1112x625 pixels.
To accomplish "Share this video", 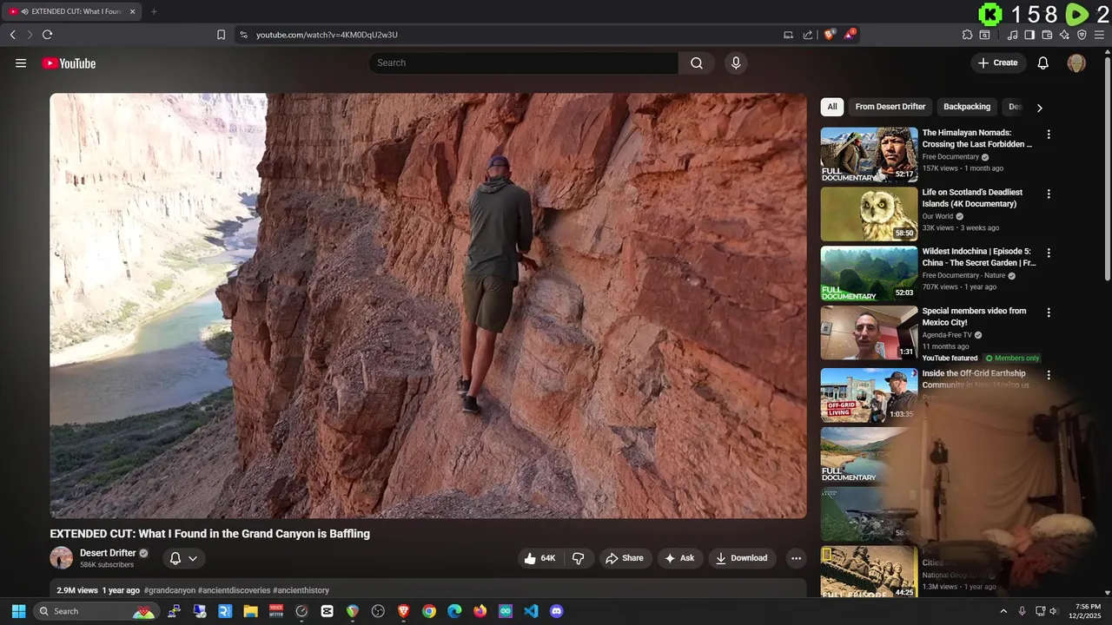I will point(625,558).
